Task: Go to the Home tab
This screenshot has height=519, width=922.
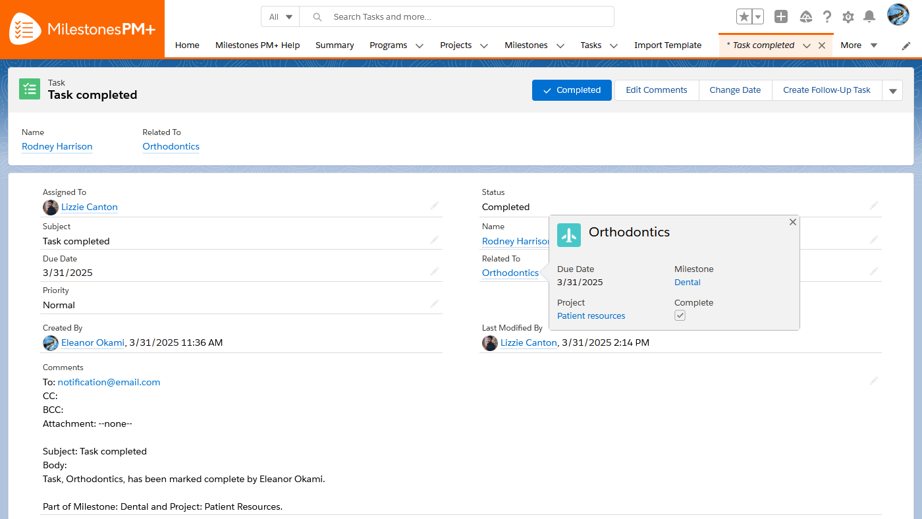Action: coord(187,45)
